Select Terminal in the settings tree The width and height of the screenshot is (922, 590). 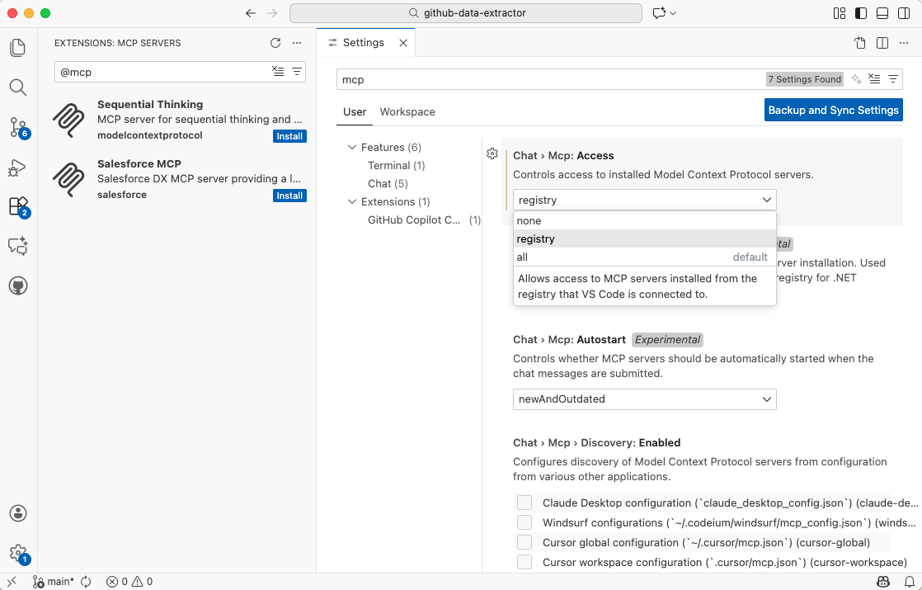point(388,166)
